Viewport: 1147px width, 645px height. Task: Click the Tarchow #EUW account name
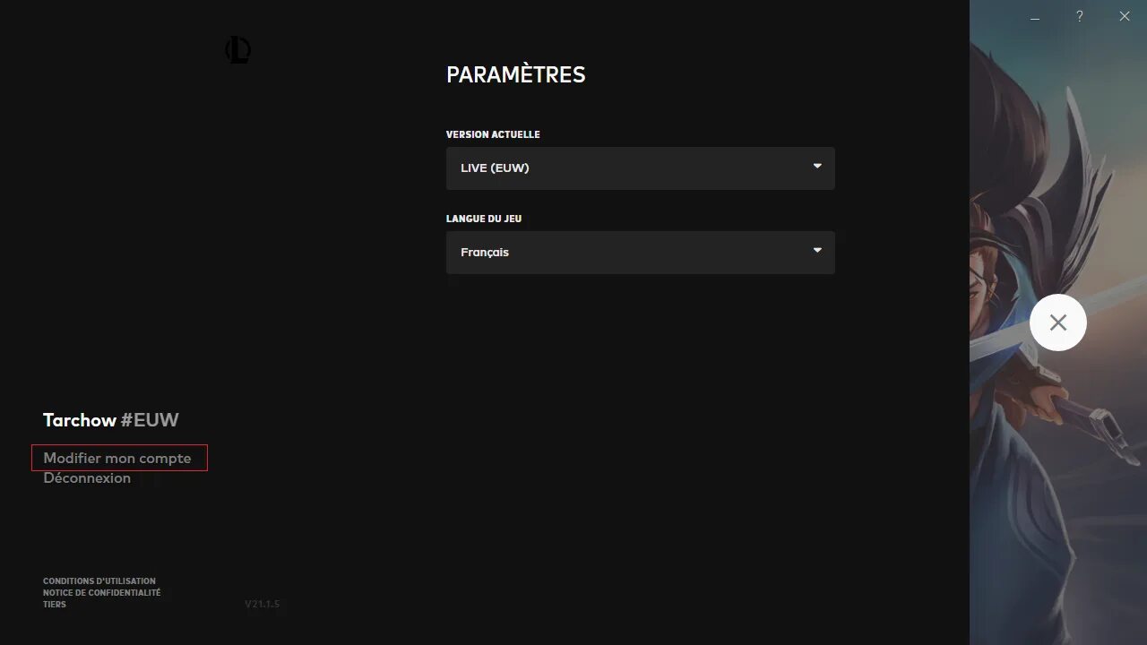pyautogui.click(x=111, y=420)
